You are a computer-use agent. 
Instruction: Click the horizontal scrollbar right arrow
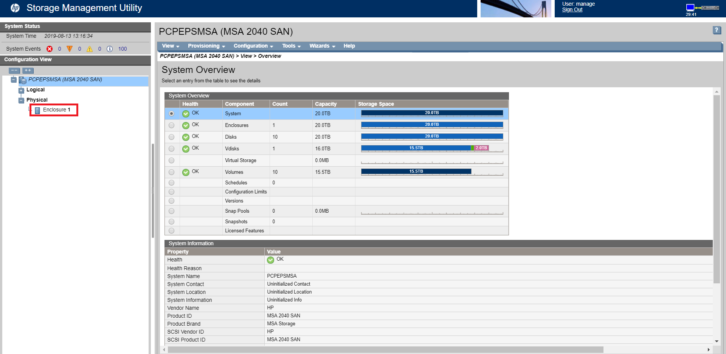click(x=709, y=350)
